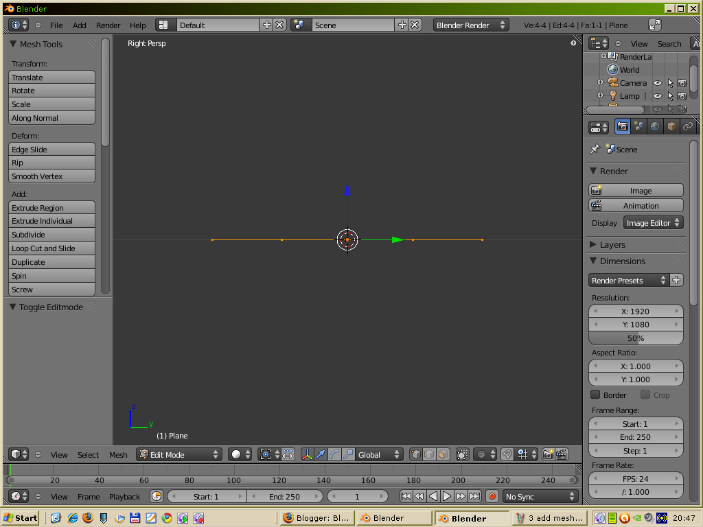Enable the snap magnet tool
Screen dimensions: 703x527
point(506,454)
